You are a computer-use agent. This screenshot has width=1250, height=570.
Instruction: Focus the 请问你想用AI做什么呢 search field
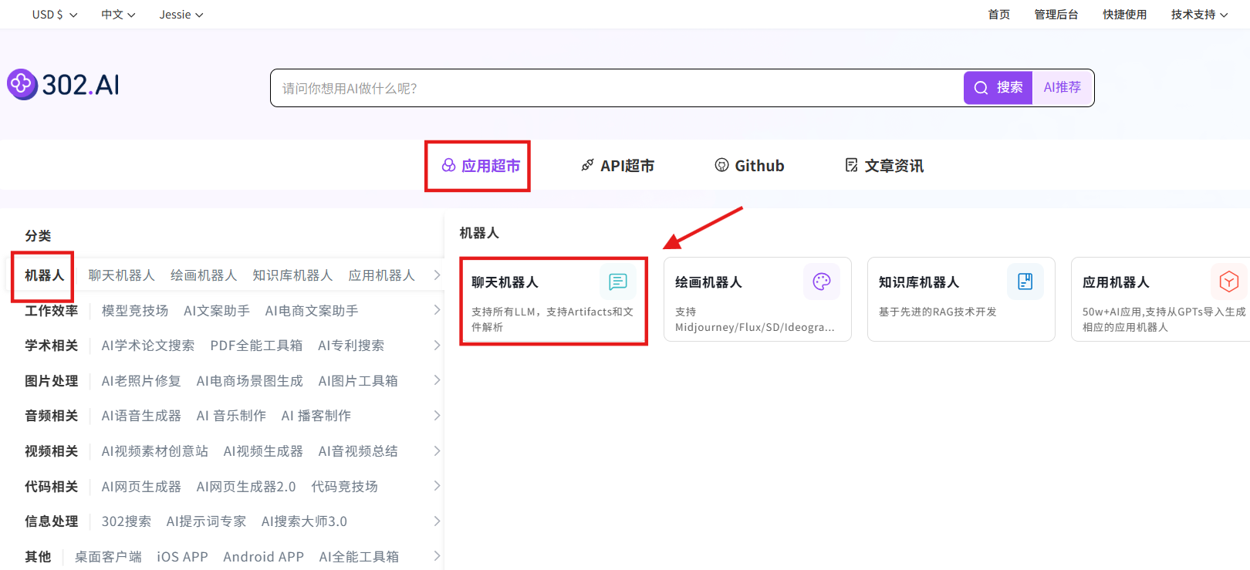pyautogui.click(x=617, y=88)
